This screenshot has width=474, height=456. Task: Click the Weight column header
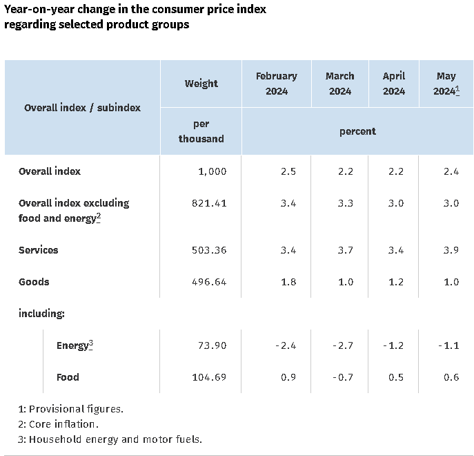click(201, 84)
